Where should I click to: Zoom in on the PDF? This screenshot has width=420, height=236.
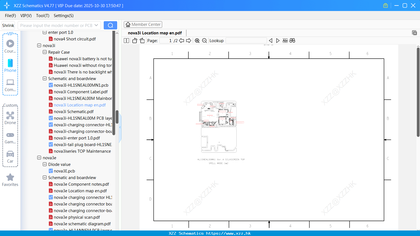tap(197, 41)
